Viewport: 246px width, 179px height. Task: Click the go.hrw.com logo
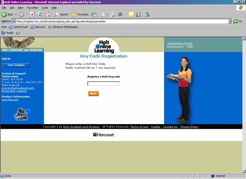click(x=22, y=114)
